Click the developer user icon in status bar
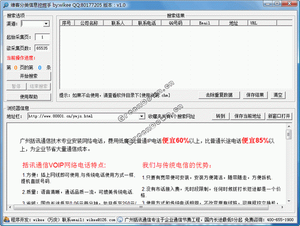300x226 pixels. [x=7, y=219]
